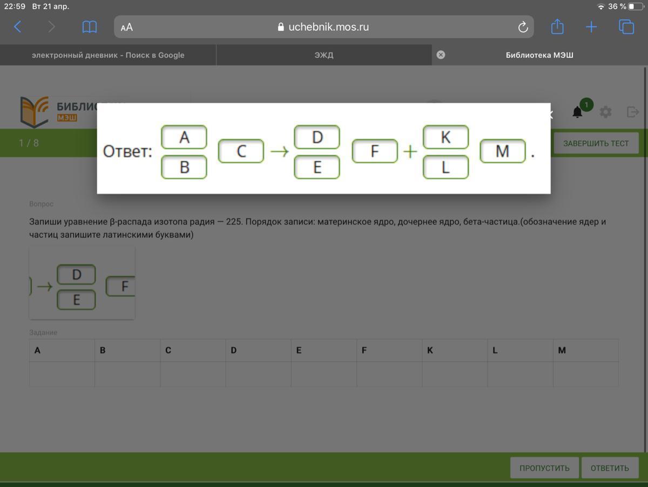Image resolution: width=648 pixels, height=487 pixels.
Task: Tap the small equation thumbnail image
Action: pyautogui.click(x=82, y=283)
